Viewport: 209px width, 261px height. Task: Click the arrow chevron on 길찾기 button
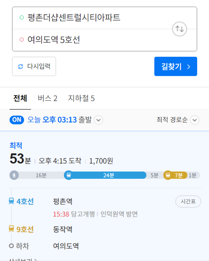189,67
